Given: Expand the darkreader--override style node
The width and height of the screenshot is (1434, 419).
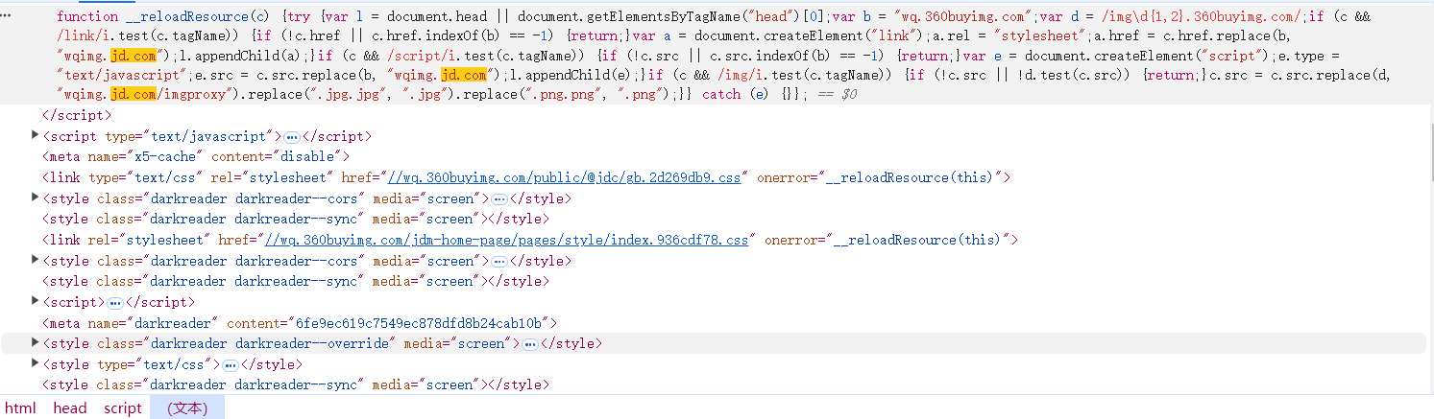Looking at the screenshot, I should [x=36, y=343].
